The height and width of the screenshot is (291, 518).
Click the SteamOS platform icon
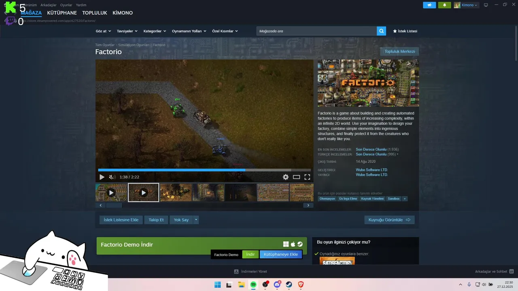300,244
